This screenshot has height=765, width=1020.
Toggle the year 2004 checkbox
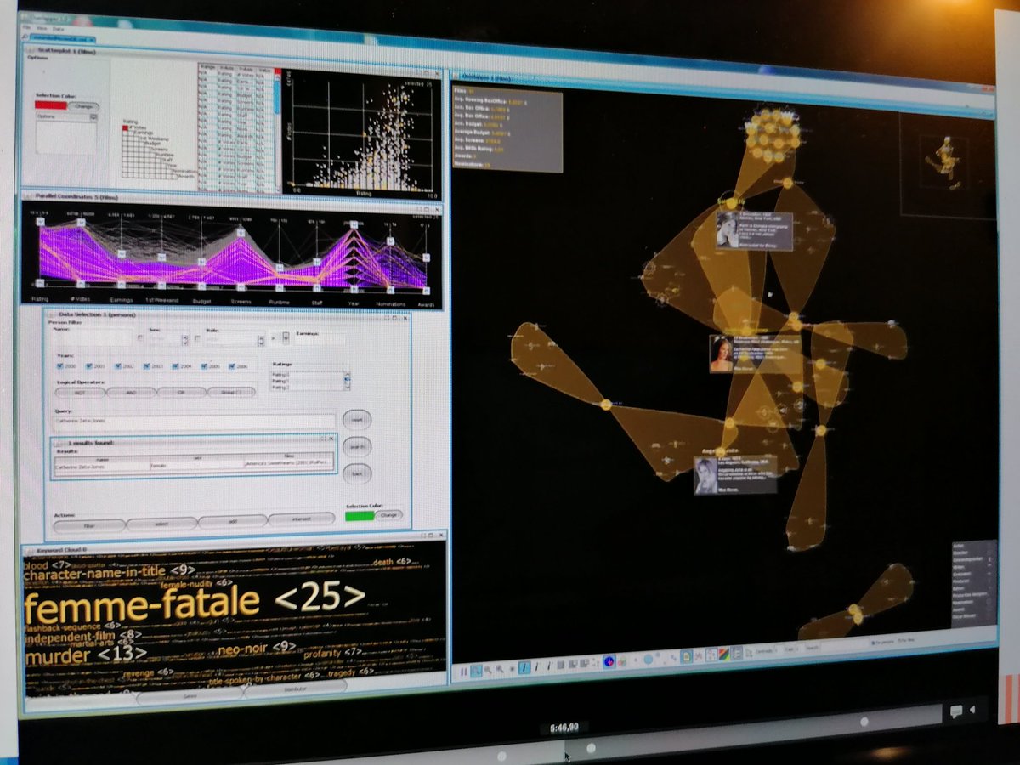coord(175,365)
